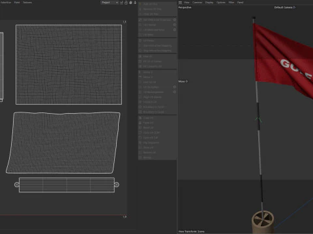Image resolution: width=313 pixels, height=234 pixels.
Task: Click the flagpole base cylinder in viewport
Action: (263, 222)
